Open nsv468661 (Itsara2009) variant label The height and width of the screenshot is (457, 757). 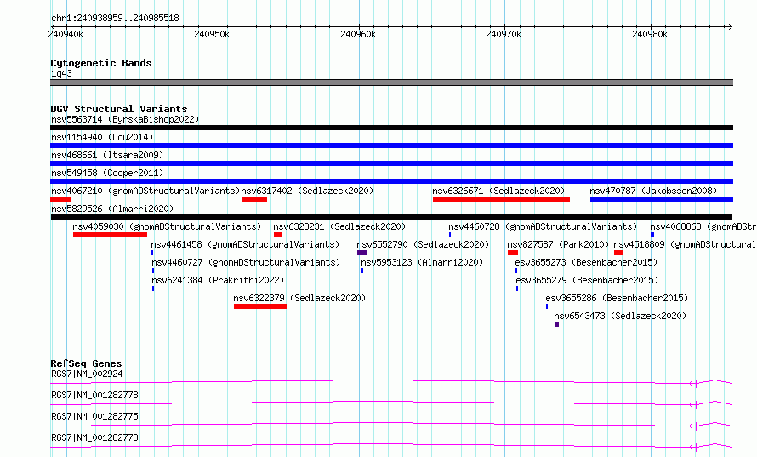(x=107, y=155)
